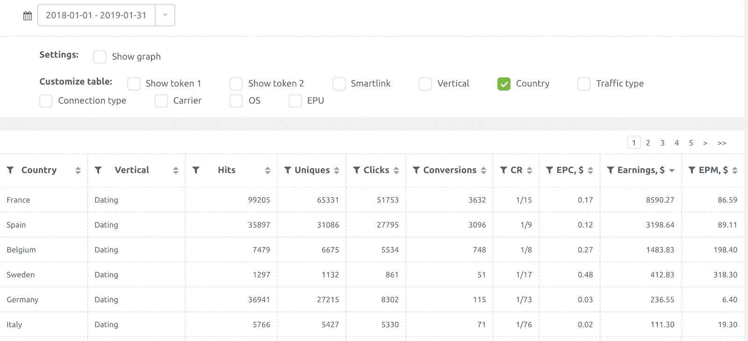Open the Clicks column filter icon
Viewport: 748px width, 341px height.
[x=357, y=170]
